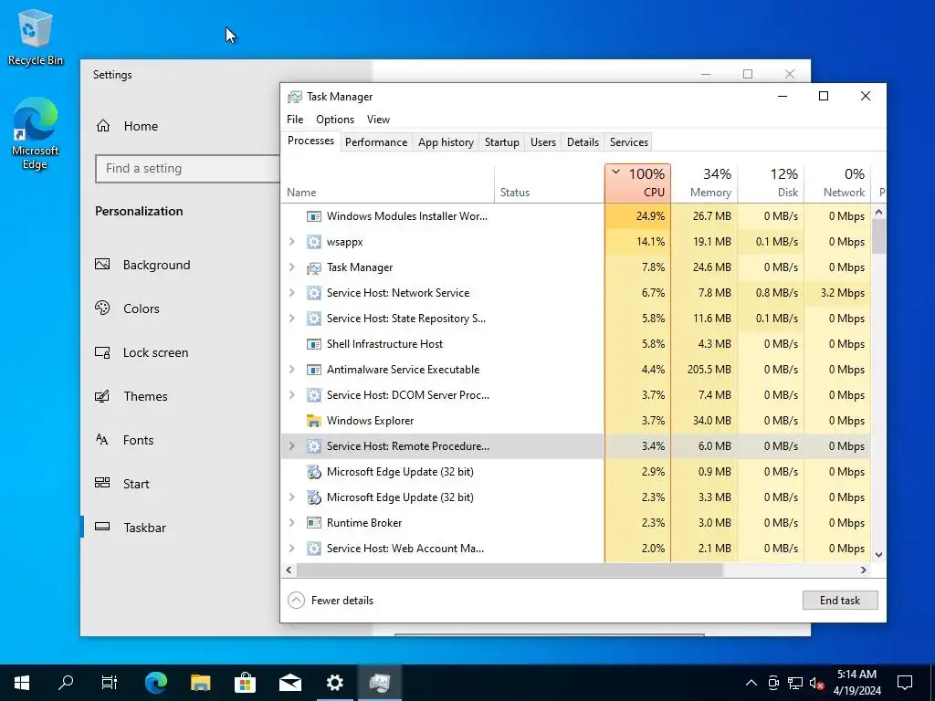Viewport: 935px width, 701px height.
Task: Open Themes via its brush icon
Action: tap(102, 396)
